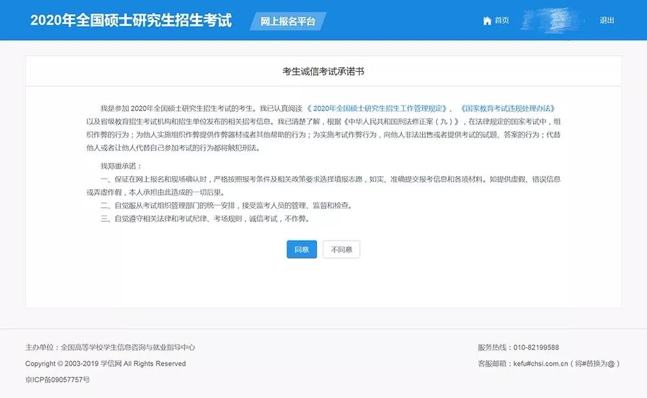Log out using the 退出 link
The width and height of the screenshot is (647, 398).
point(606,21)
